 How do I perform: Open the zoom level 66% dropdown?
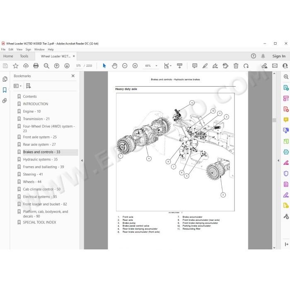click(x=156, y=65)
